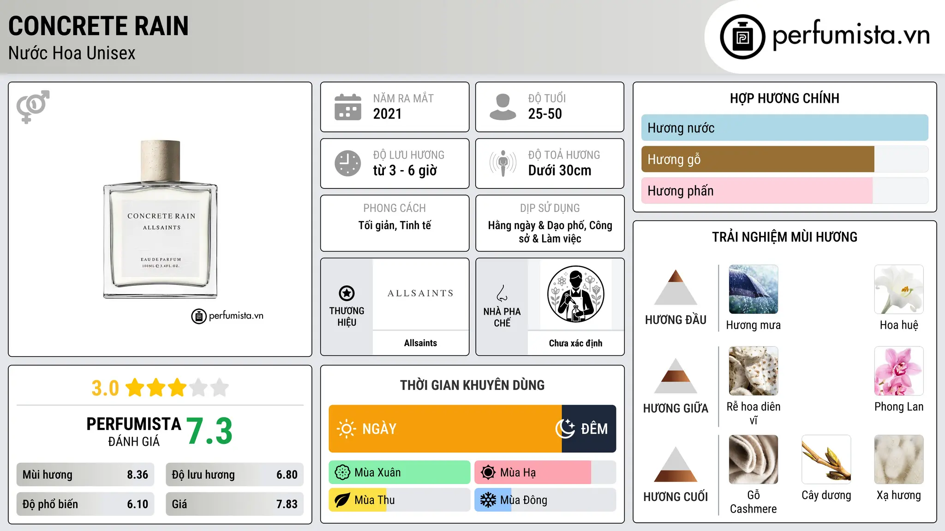Open the Phong Lan note thumbnail
Screen dimensions: 945x531
pyautogui.click(x=899, y=371)
